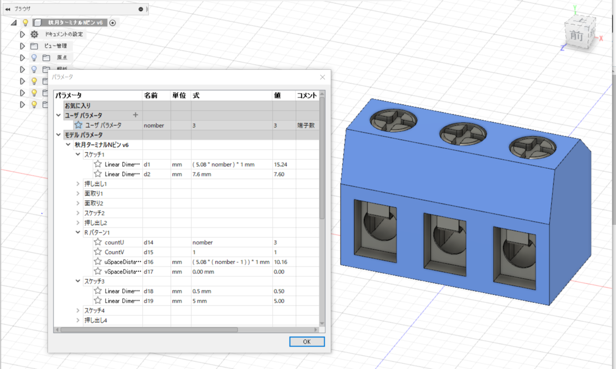
Task: Expand ビュー管理 tree node
Action: tap(22, 46)
